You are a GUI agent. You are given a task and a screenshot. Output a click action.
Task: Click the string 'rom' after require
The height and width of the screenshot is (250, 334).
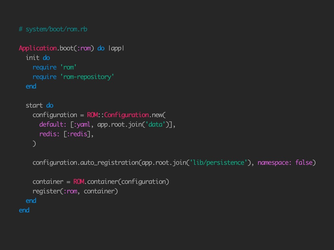(68, 67)
